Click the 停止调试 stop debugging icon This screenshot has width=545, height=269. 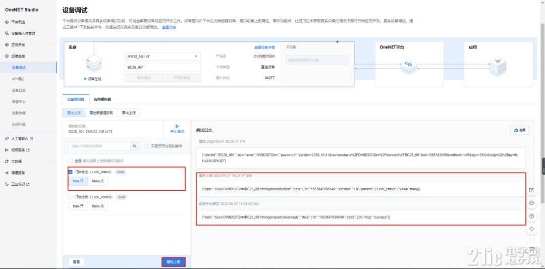tap(177, 126)
